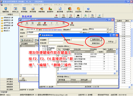
Task: Click the 库存报警 alarm icon
Action: pos(33,10)
